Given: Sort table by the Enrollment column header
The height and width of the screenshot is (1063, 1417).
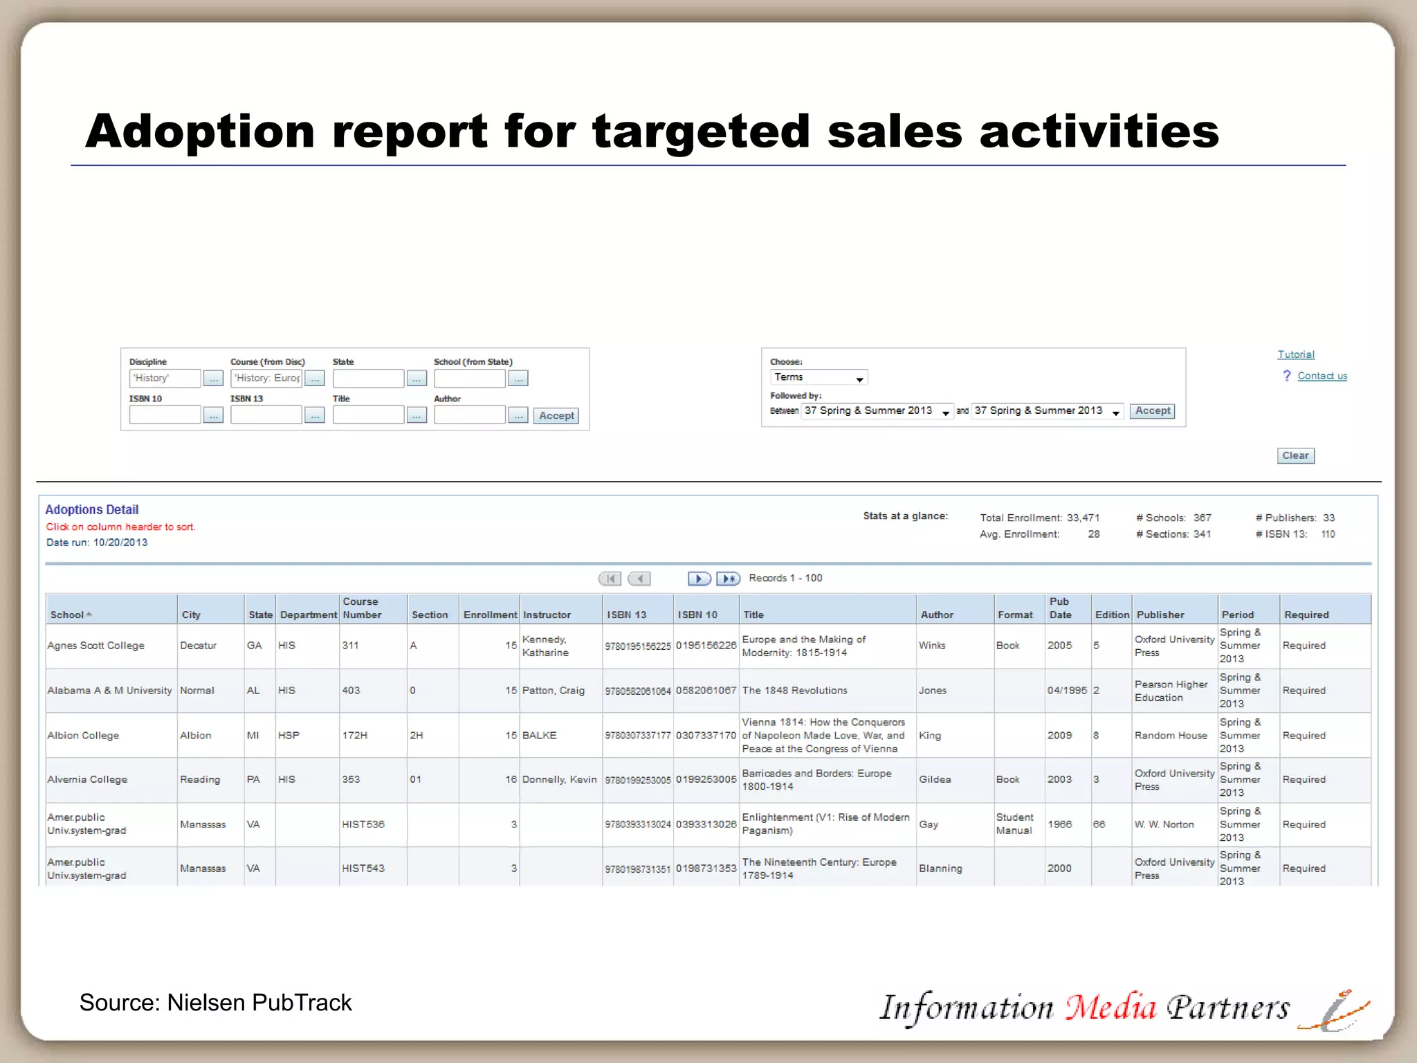Looking at the screenshot, I should [490, 615].
